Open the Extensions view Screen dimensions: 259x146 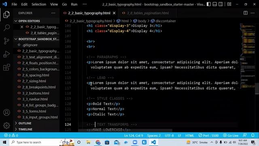coord(6,67)
